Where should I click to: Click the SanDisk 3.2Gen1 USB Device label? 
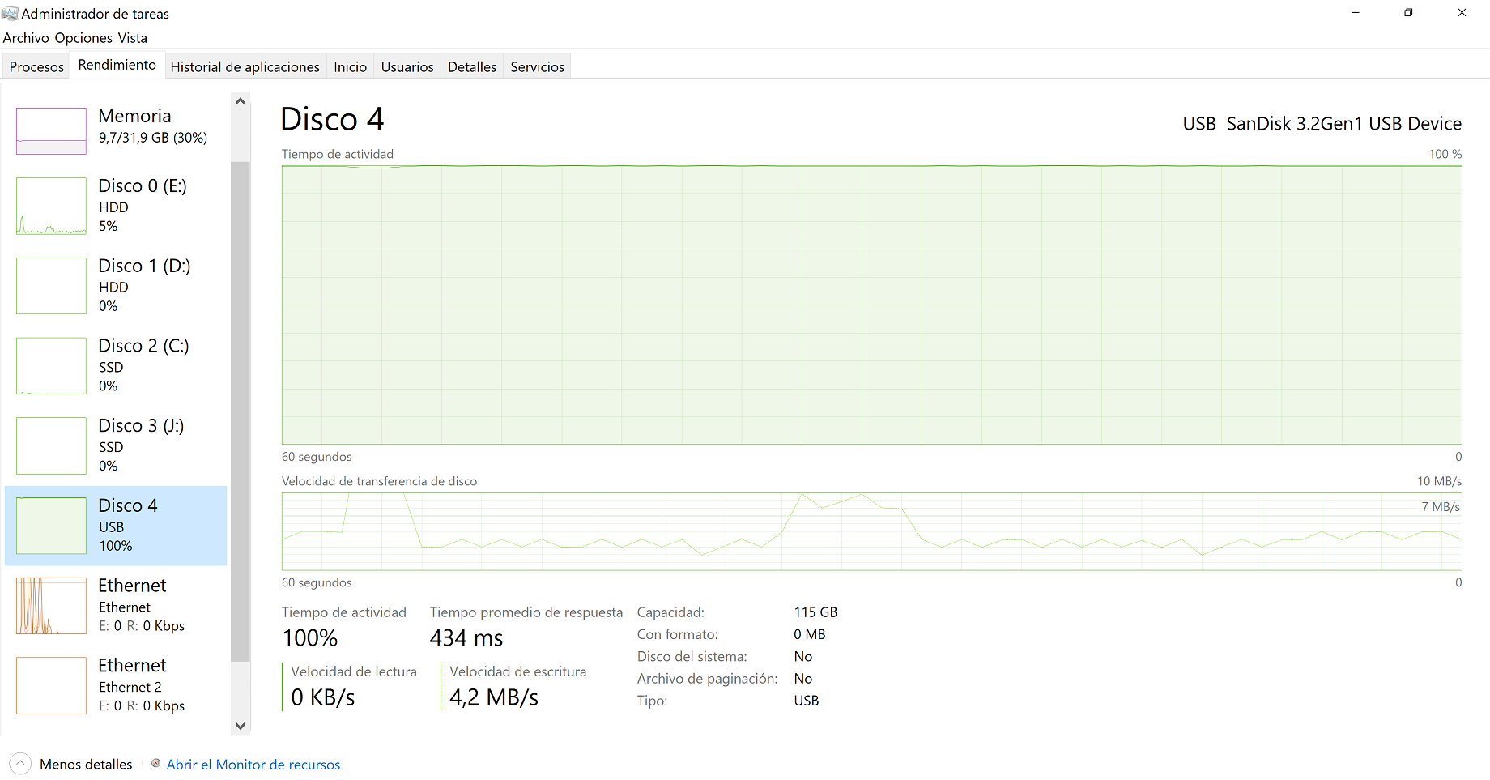1343,123
